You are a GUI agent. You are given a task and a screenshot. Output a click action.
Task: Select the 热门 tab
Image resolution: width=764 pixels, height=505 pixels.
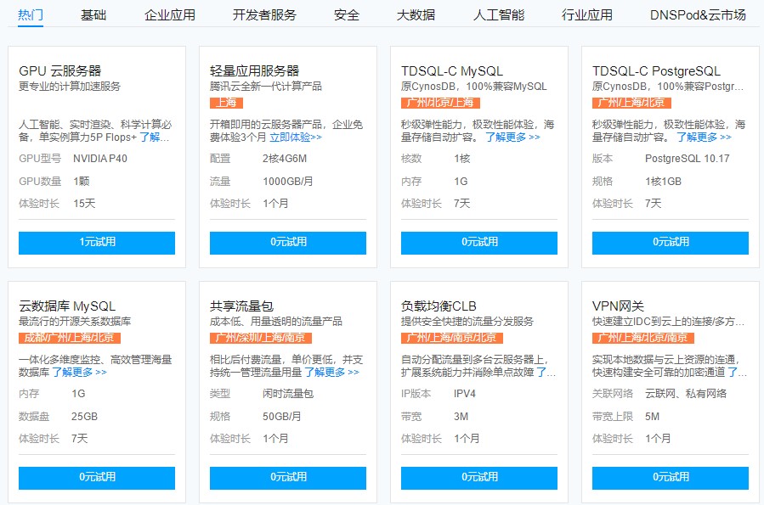click(31, 15)
